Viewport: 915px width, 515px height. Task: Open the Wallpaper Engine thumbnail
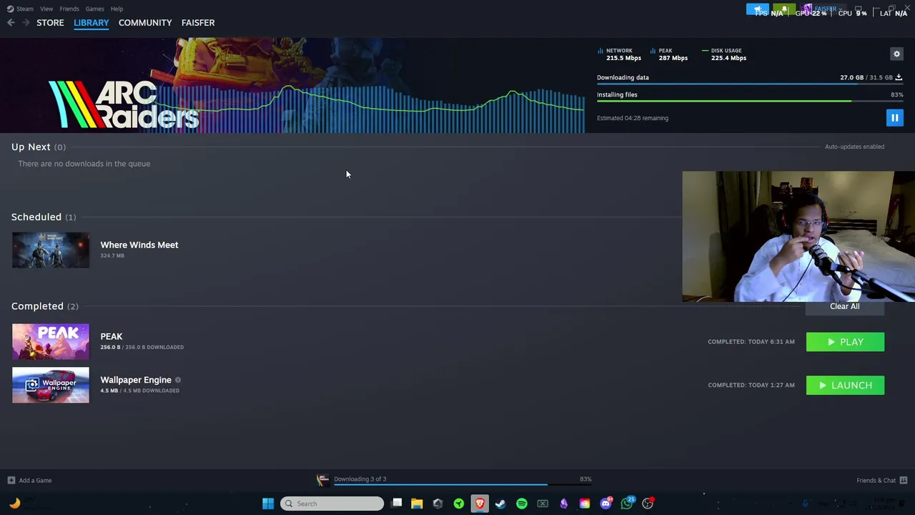51,385
